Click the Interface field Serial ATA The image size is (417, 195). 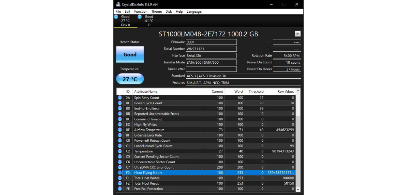(x=211, y=56)
